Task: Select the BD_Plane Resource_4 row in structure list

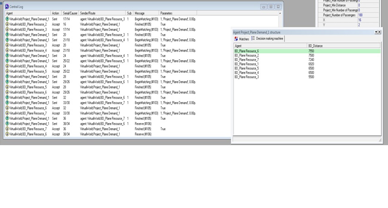Action: tap(307, 72)
